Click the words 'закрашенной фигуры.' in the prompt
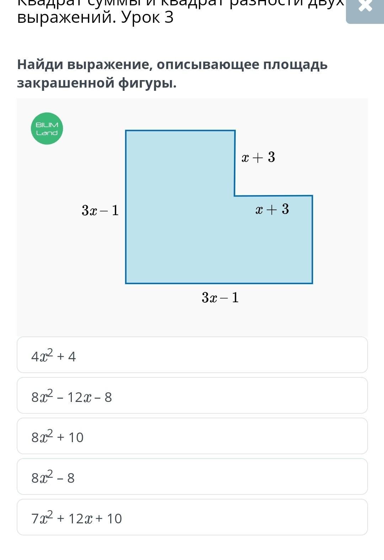The image size is (384, 560). (97, 83)
